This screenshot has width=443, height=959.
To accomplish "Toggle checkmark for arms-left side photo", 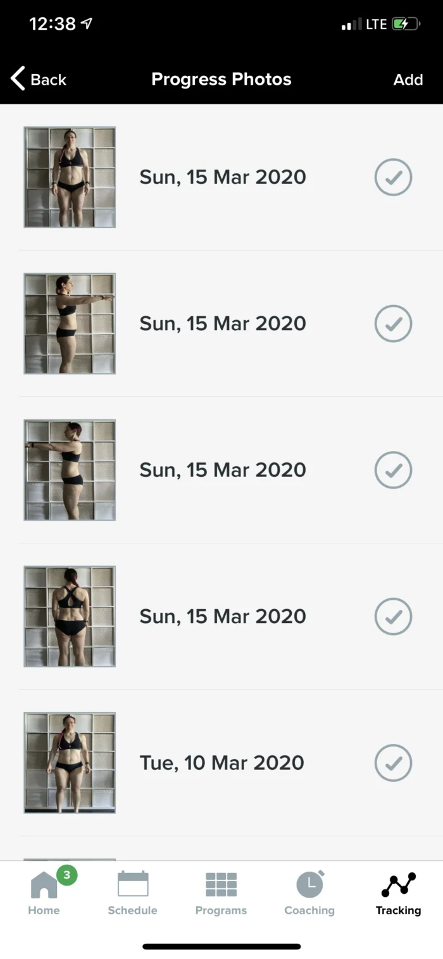I will click(x=393, y=470).
